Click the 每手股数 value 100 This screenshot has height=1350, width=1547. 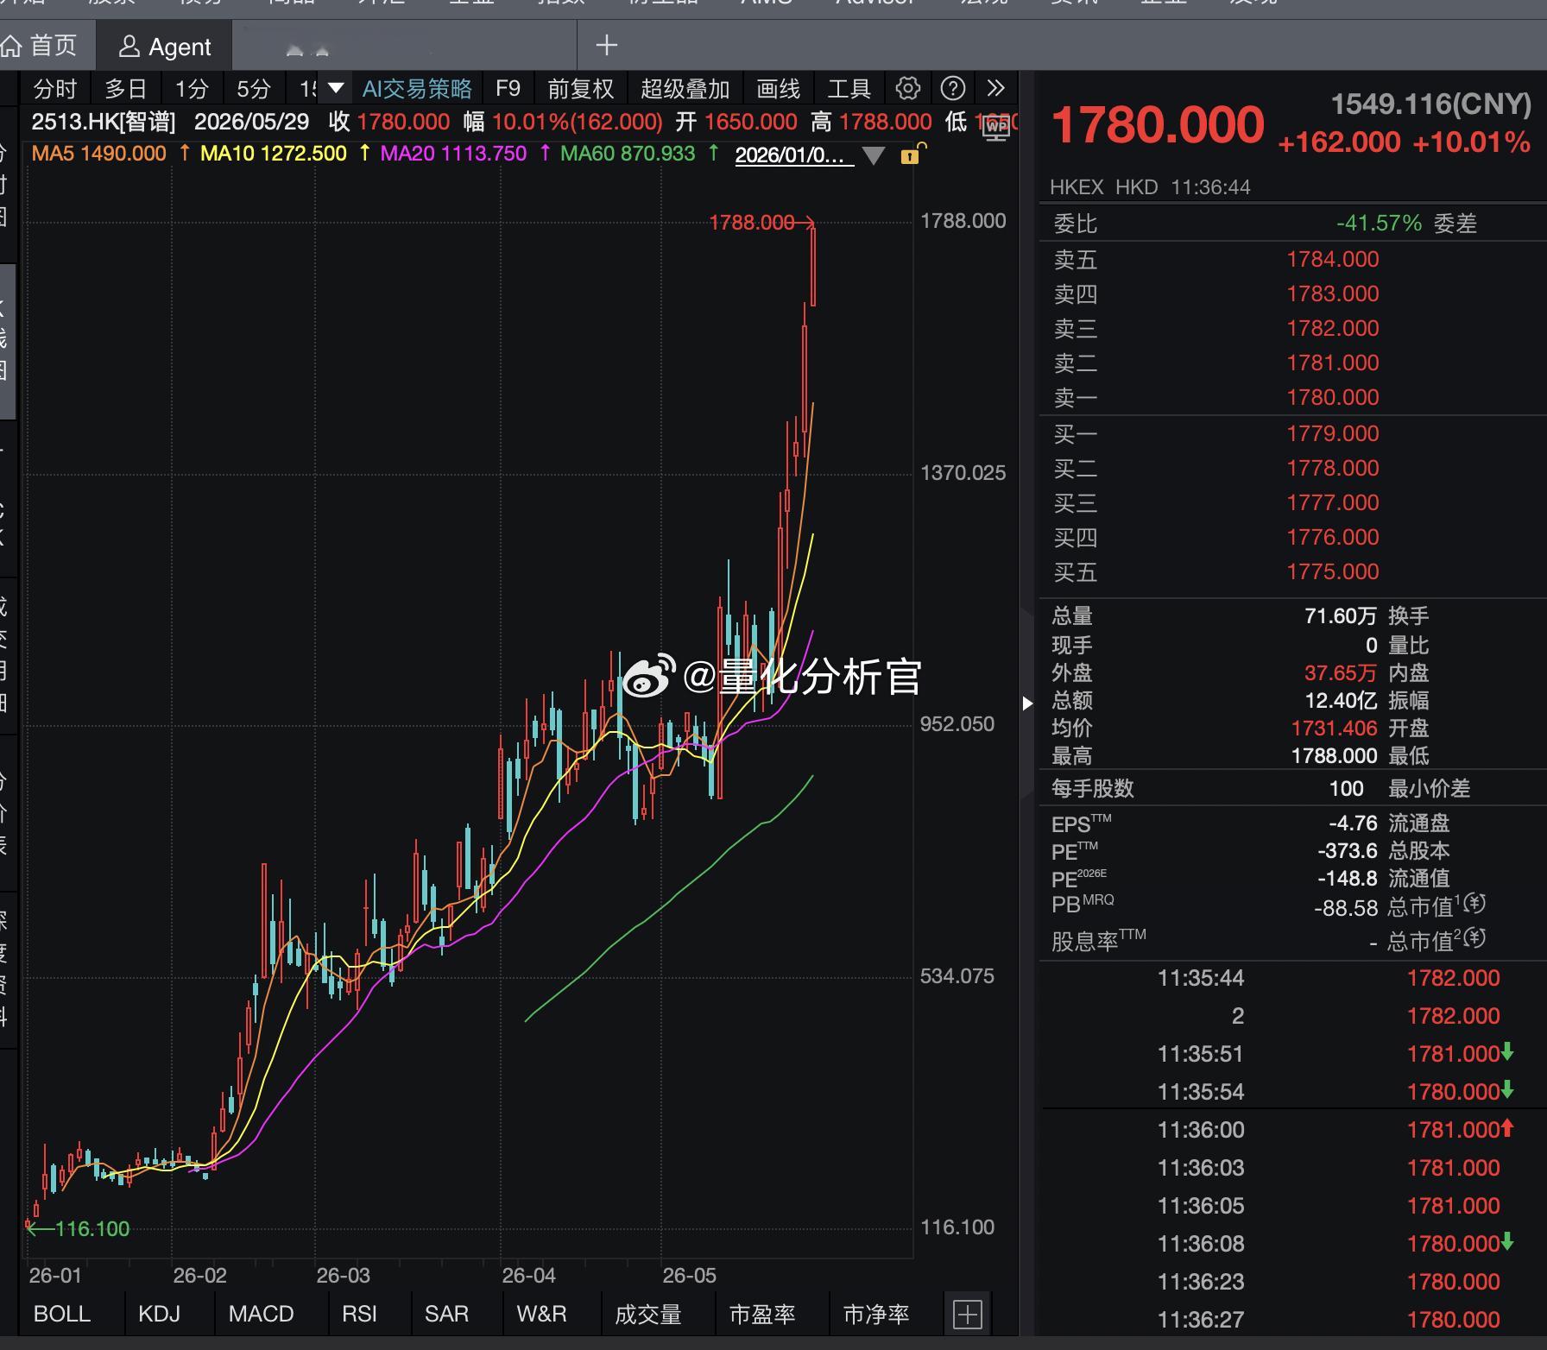[1346, 788]
